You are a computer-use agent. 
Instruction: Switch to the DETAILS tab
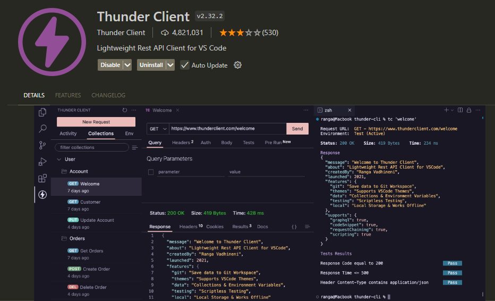(34, 95)
